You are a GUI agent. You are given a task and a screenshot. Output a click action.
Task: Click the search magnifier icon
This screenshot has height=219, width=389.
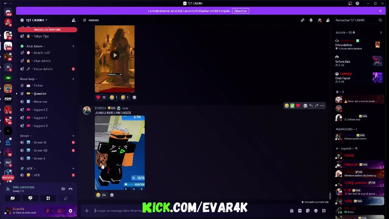(380, 20)
